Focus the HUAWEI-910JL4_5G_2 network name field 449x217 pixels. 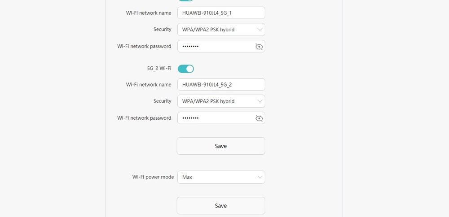tap(221, 85)
